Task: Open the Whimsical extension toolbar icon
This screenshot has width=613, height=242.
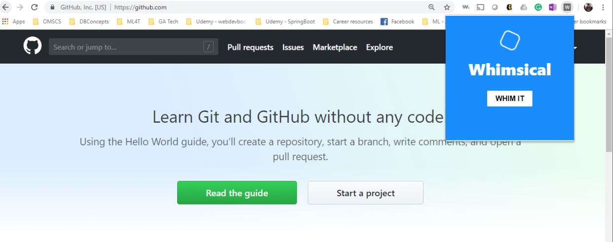Action: point(567,7)
